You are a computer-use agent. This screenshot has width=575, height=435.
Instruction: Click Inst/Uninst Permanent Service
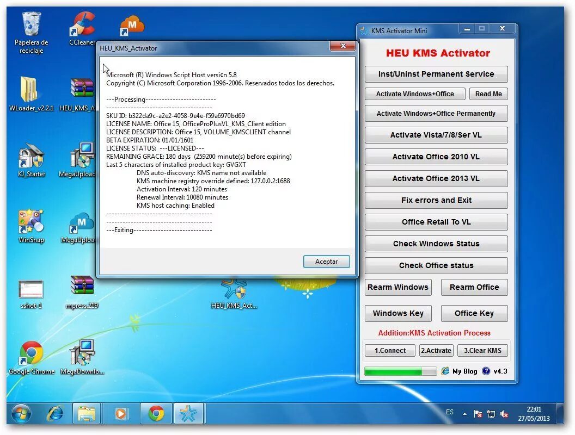pyautogui.click(x=436, y=74)
